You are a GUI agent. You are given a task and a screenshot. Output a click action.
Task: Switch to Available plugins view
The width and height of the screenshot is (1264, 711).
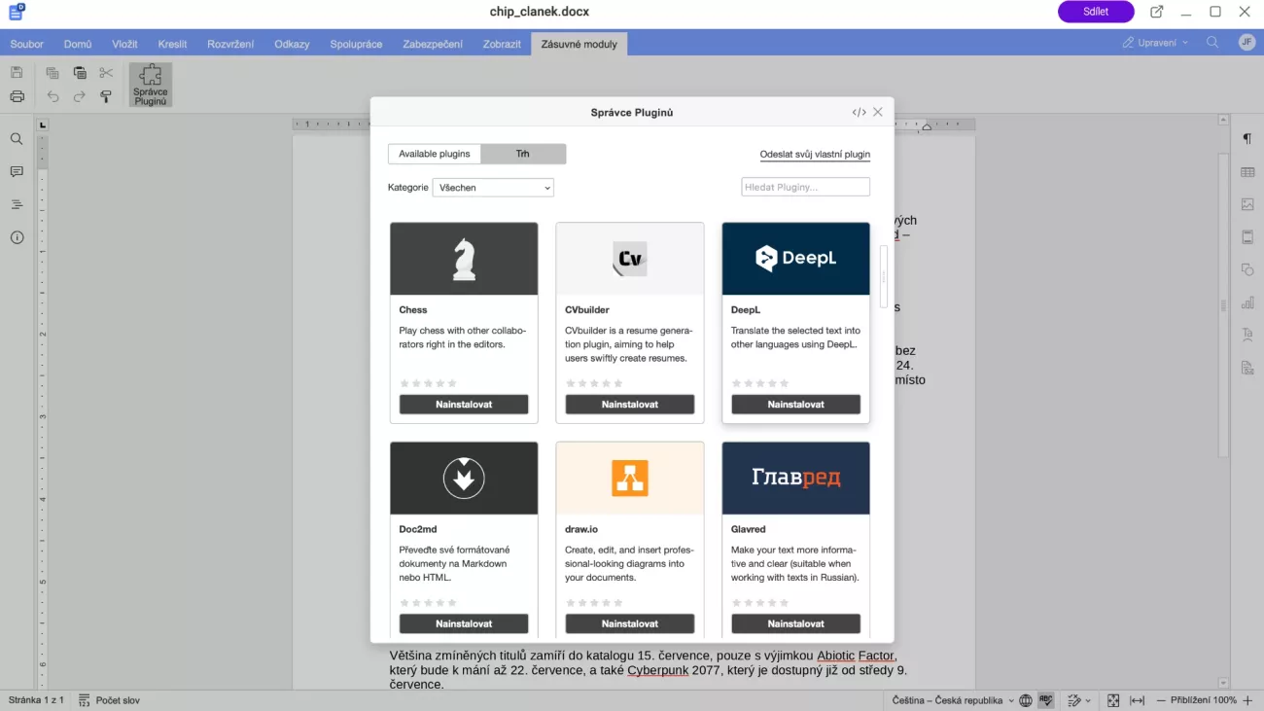(x=434, y=154)
